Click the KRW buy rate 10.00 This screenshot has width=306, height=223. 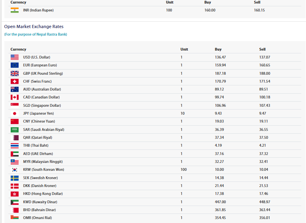tap(219, 170)
